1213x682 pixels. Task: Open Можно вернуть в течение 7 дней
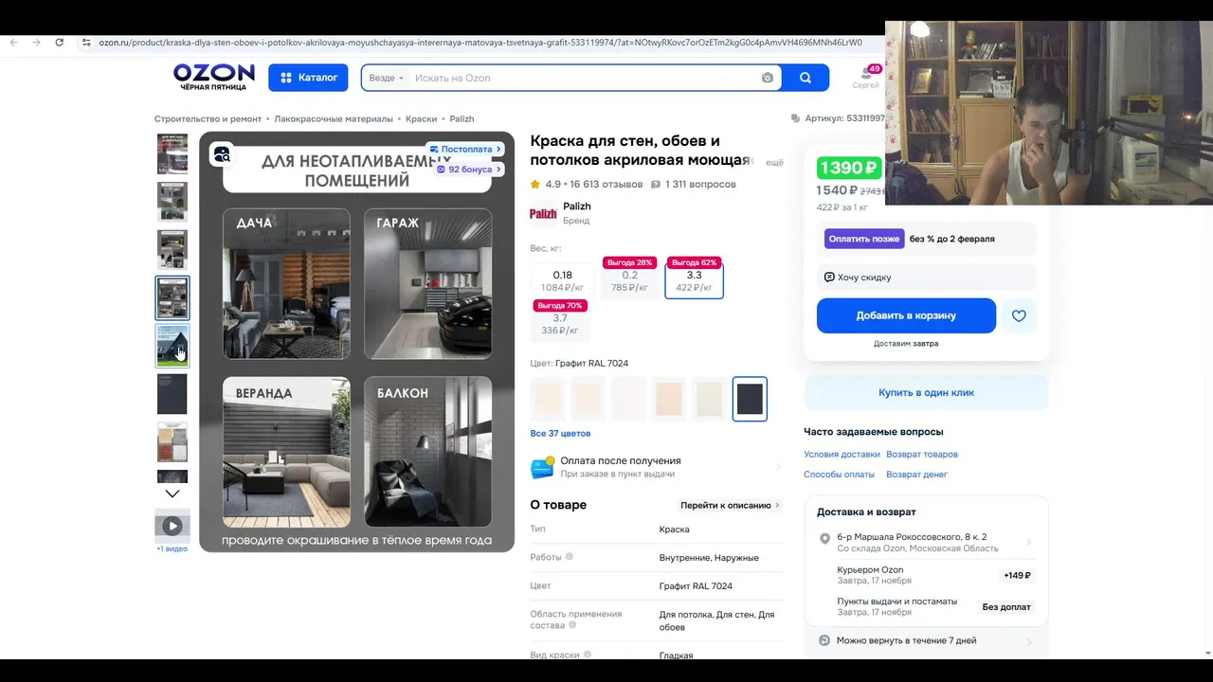926,641
